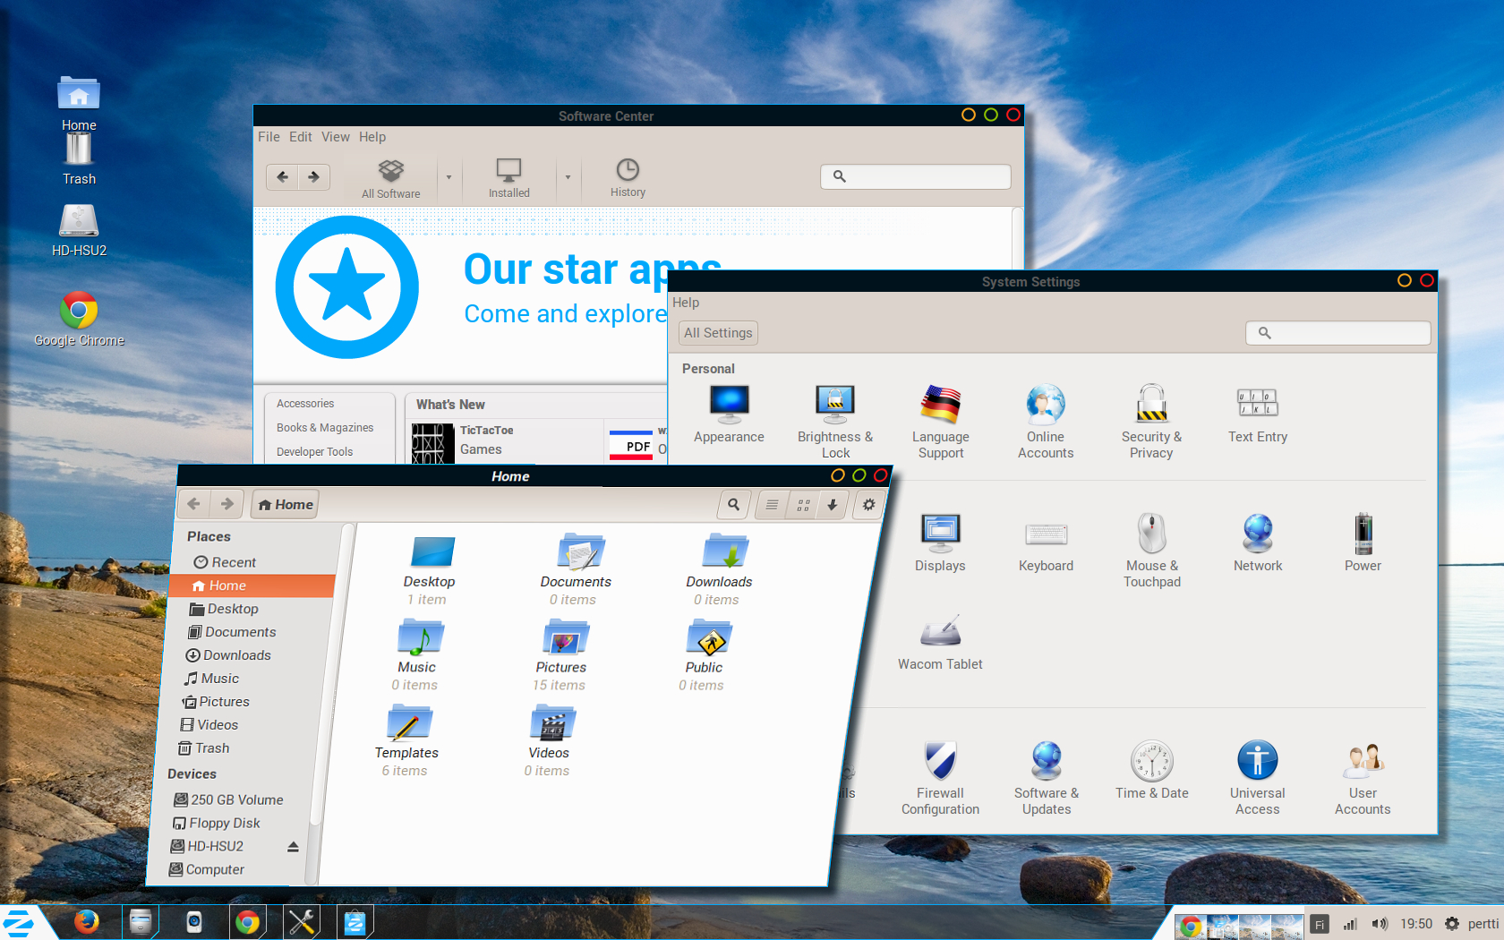Image resolution: width=1504 pixels, height=940 pixels.
Task: Open Universal Access settings
Action: [x=1257, y=775]
